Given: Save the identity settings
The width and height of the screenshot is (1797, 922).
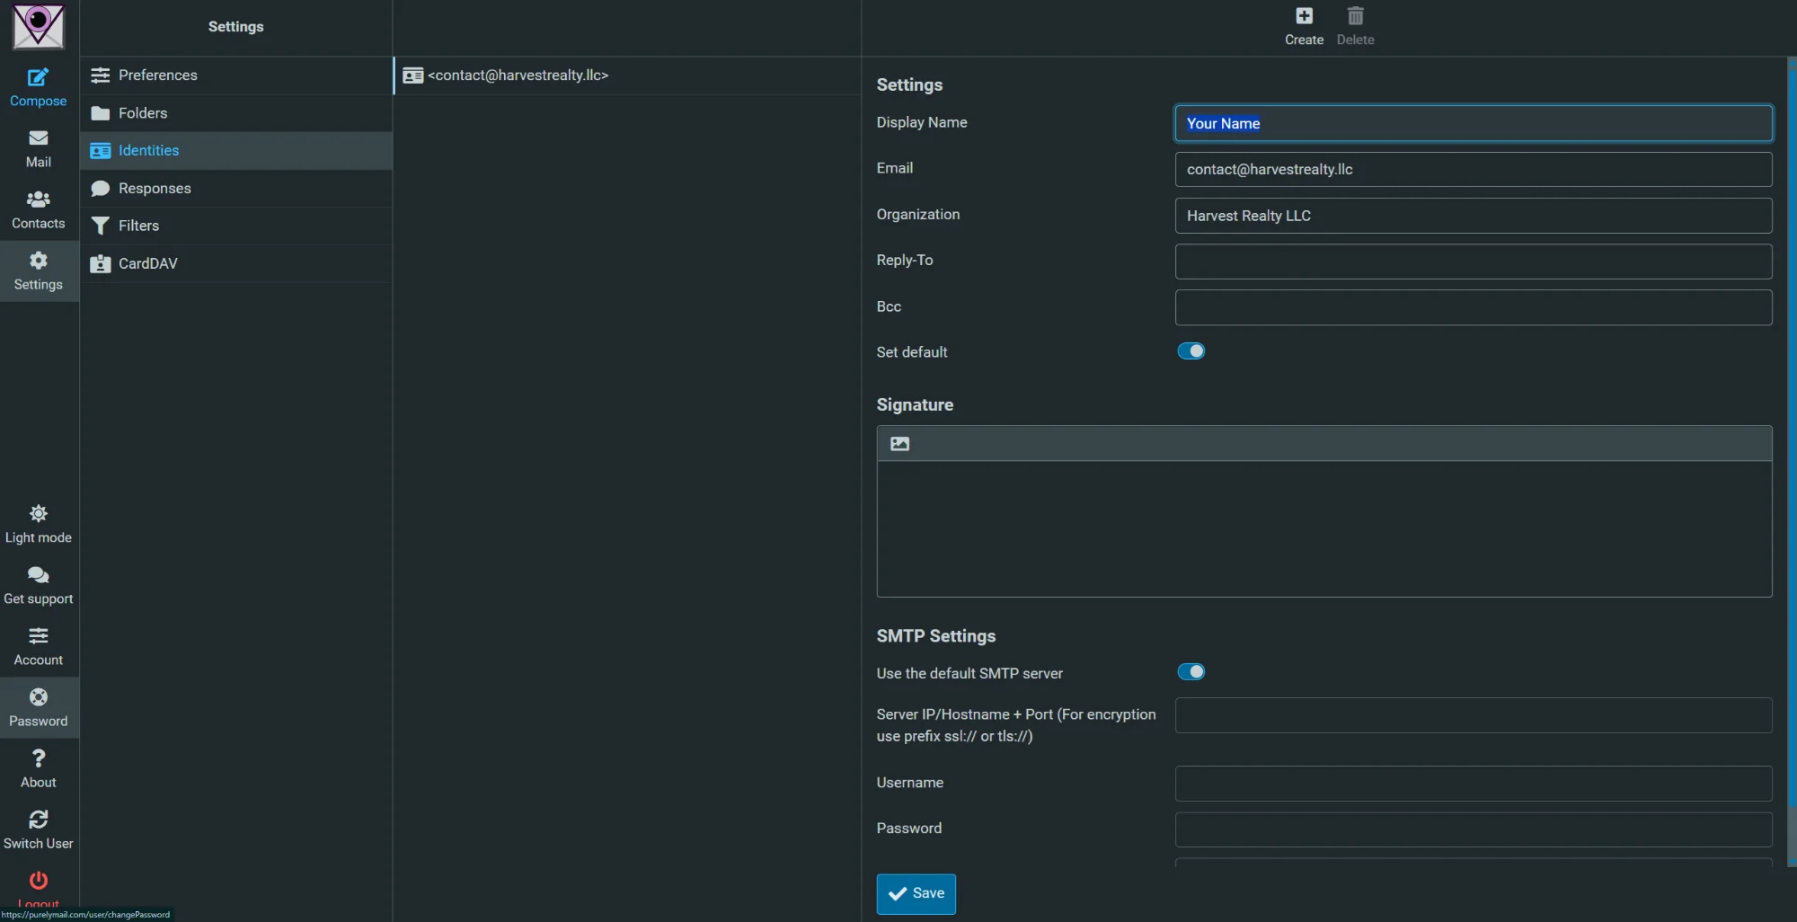Looking at the screenshot, I should point(916,893).
